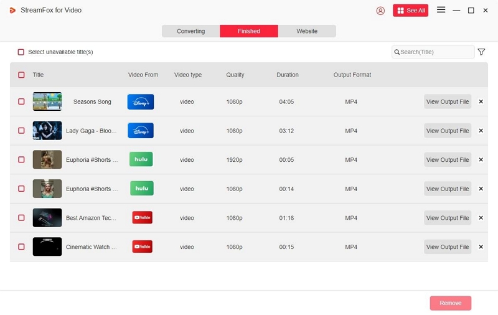Click the Hulu logo on 1920p row
Viewport: 498px width, 315px height.
[141, 159]
